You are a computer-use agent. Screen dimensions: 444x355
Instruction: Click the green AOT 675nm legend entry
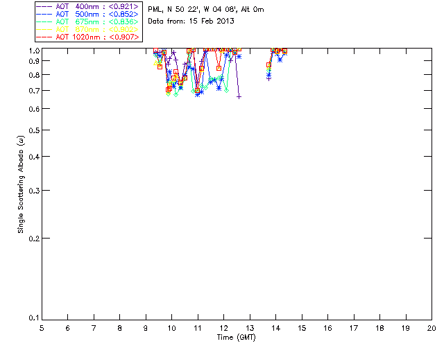click(x=87, y=21)
